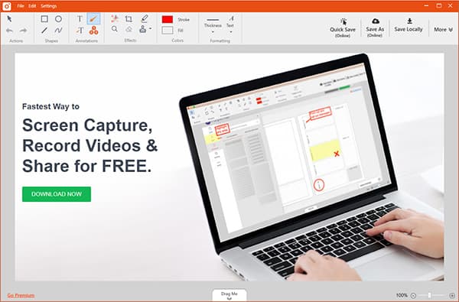
Task: Select the highlighter pen tool
Action: coord(145,18)
